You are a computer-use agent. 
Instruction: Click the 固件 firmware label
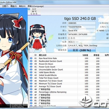64,23
